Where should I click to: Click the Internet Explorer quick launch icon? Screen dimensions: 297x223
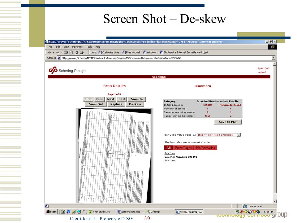[x=68, y=212]
